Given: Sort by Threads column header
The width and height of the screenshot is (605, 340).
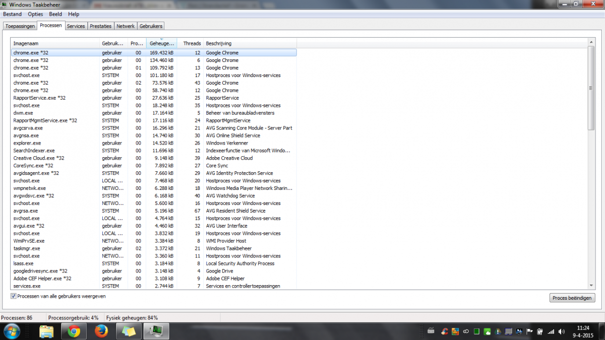Looking at the screenshot, I should coord(190,43).
